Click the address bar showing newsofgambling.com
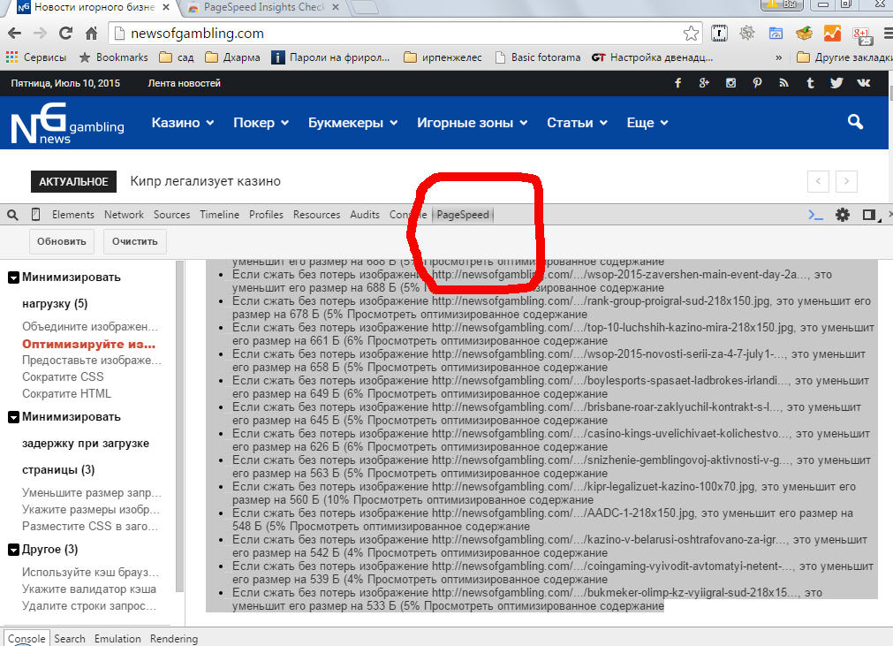Image resolution: width=893 pixels, height=646 pixels. [x=397, y=34]
